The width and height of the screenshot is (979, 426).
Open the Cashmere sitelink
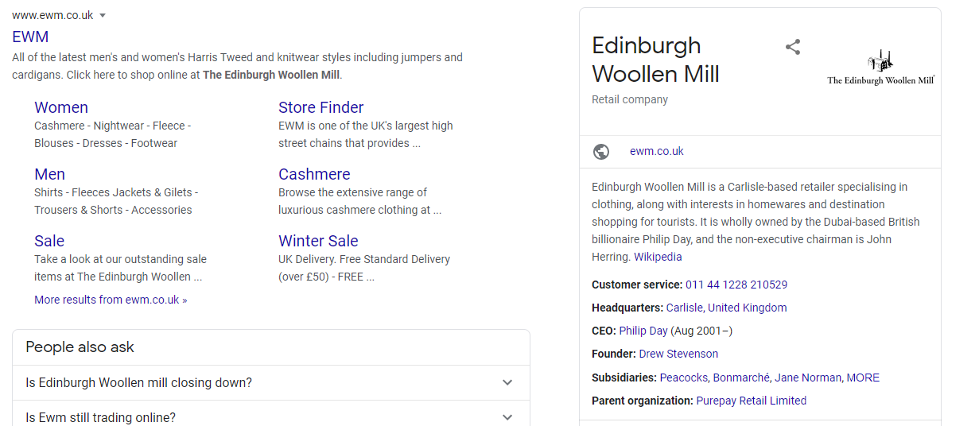314,174
